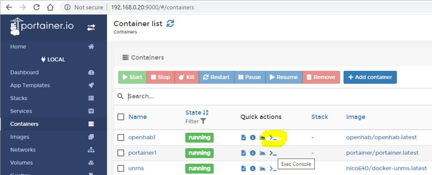
Task: Click the browser address bar URL
Action: click(x=152, y=7)
